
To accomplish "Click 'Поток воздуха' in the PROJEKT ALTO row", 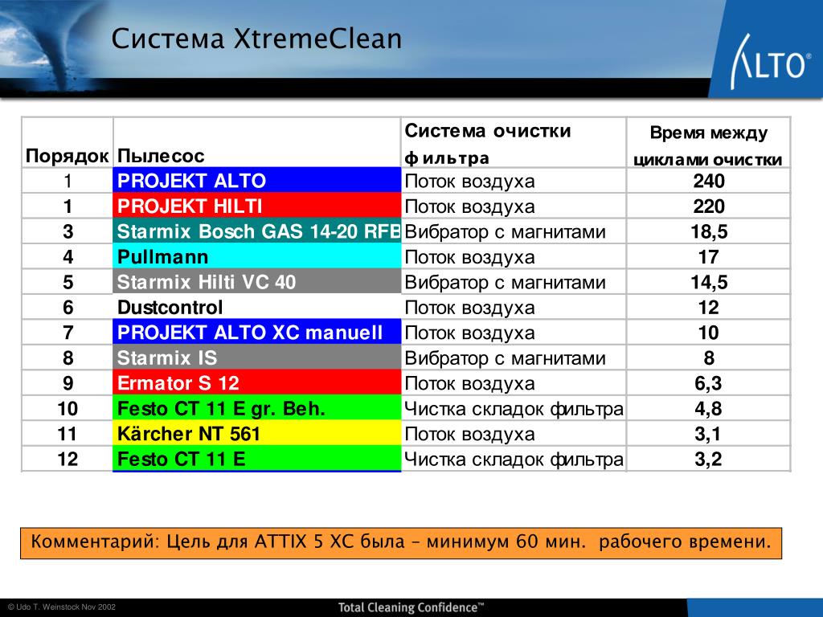I will (x=469, y=182).
